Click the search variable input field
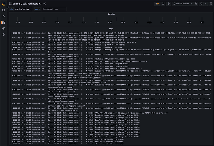This screenshot has height=146, width=214. click(x=54, y=9)
